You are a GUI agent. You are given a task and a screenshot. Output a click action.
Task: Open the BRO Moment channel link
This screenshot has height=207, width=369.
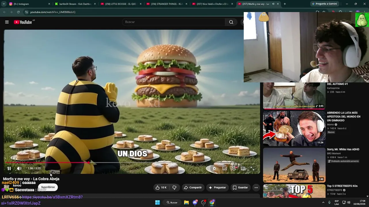(x=334, y=154)
